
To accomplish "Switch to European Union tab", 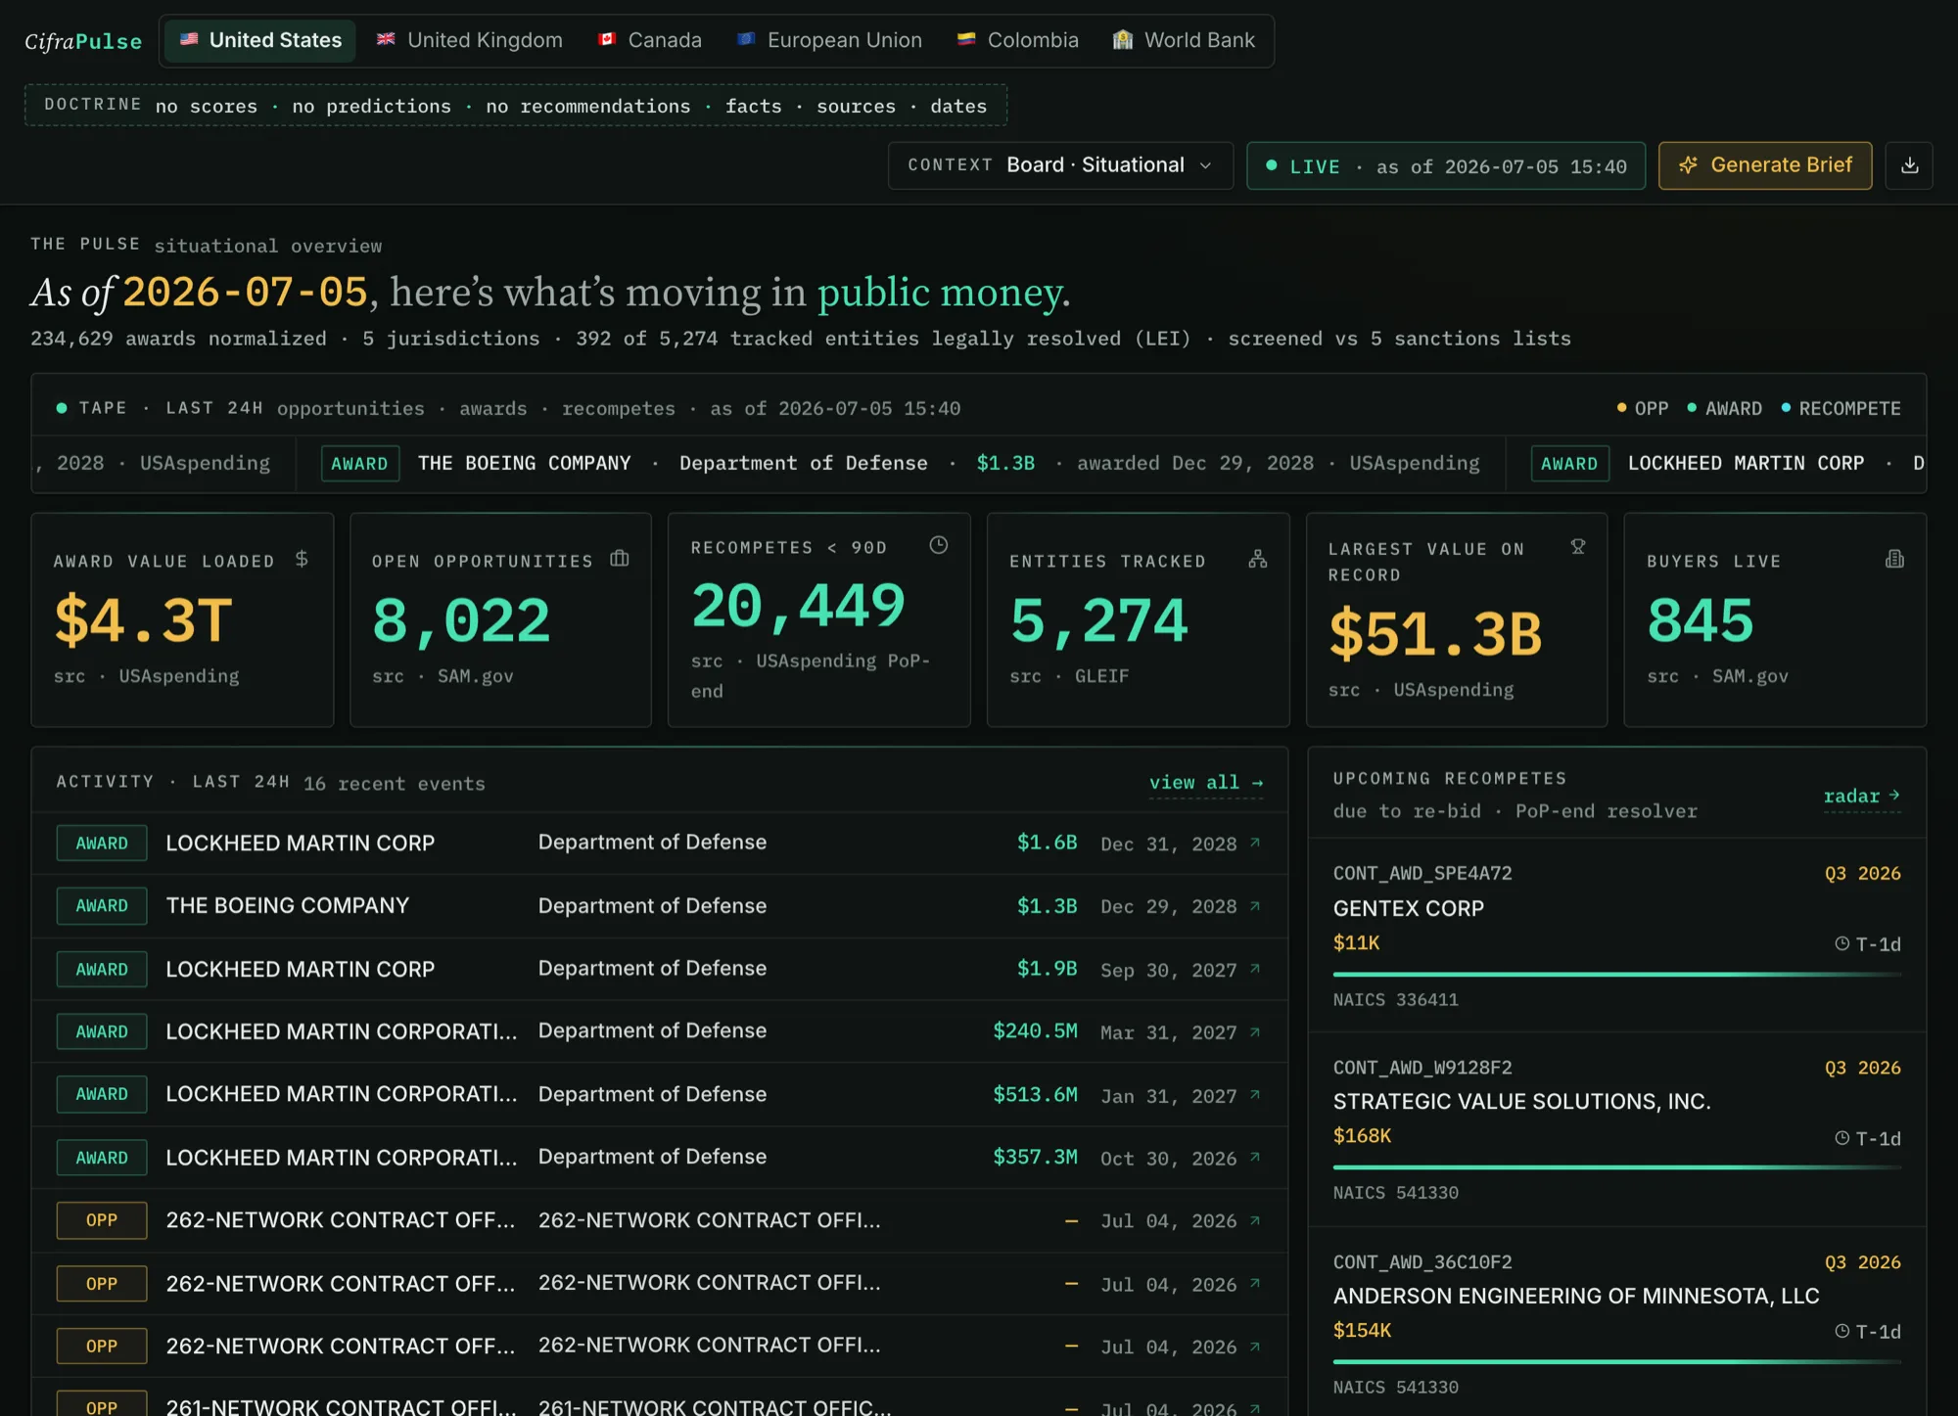I will coord(830,40).
